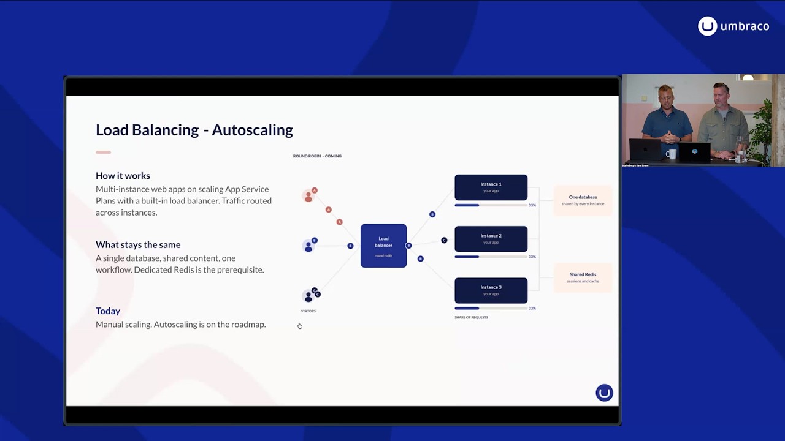
Task: Click the 'SHARE OF REQUESTS' label
Action: [x=471, y=317]
